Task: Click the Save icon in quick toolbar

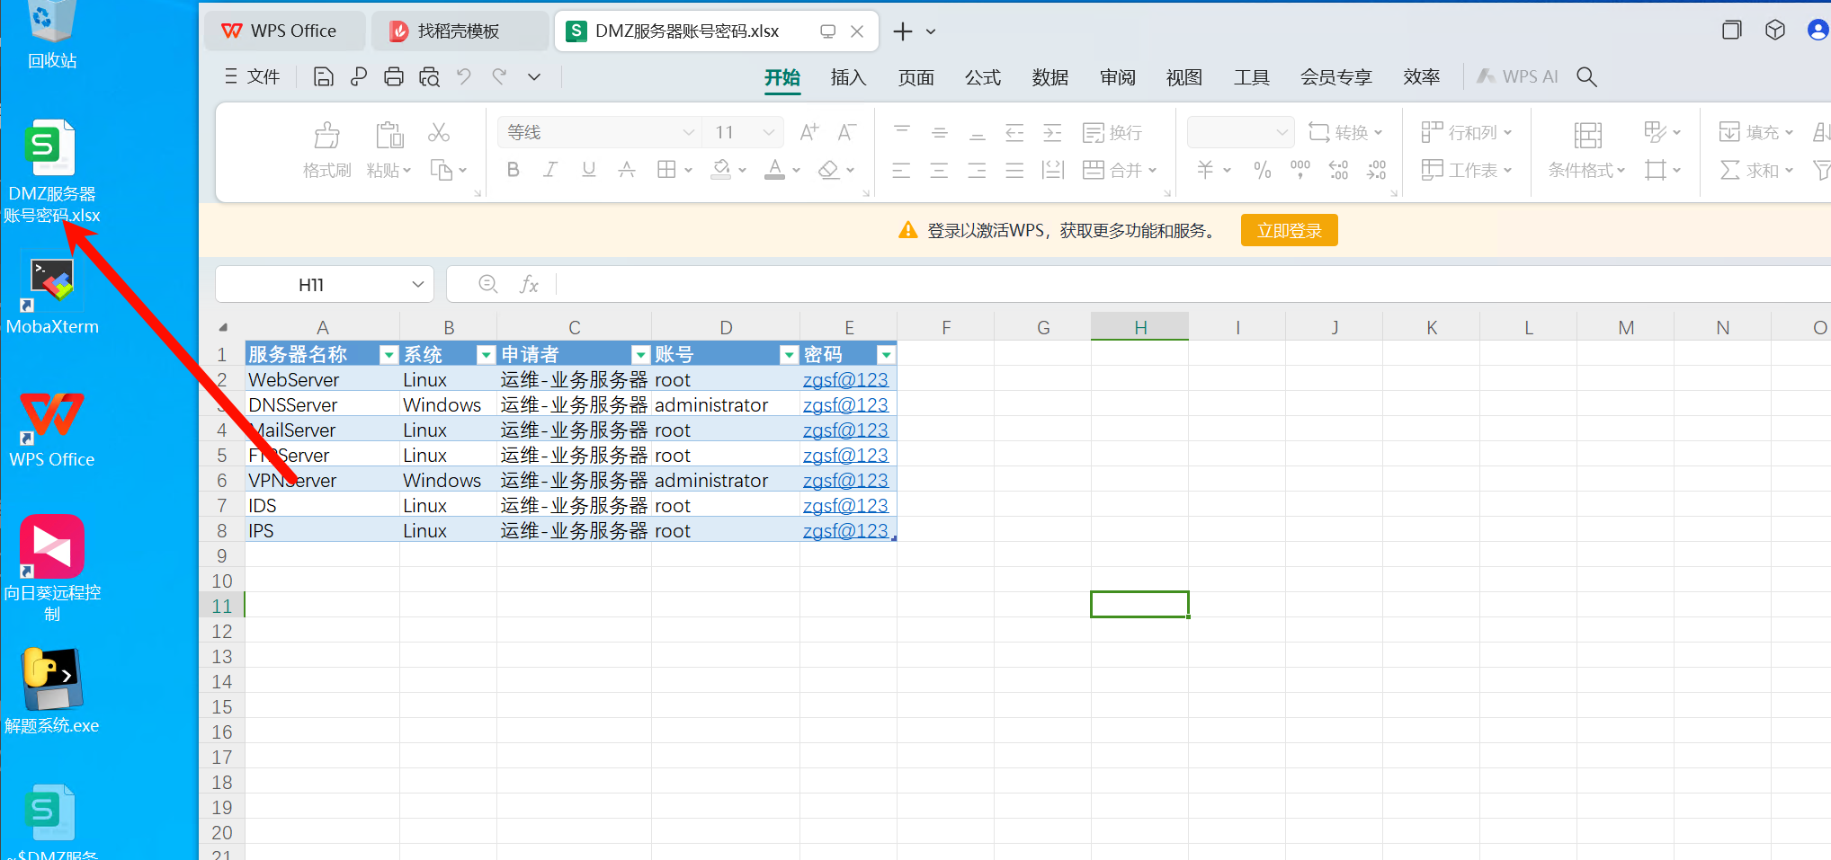Action: coord(323,77)
